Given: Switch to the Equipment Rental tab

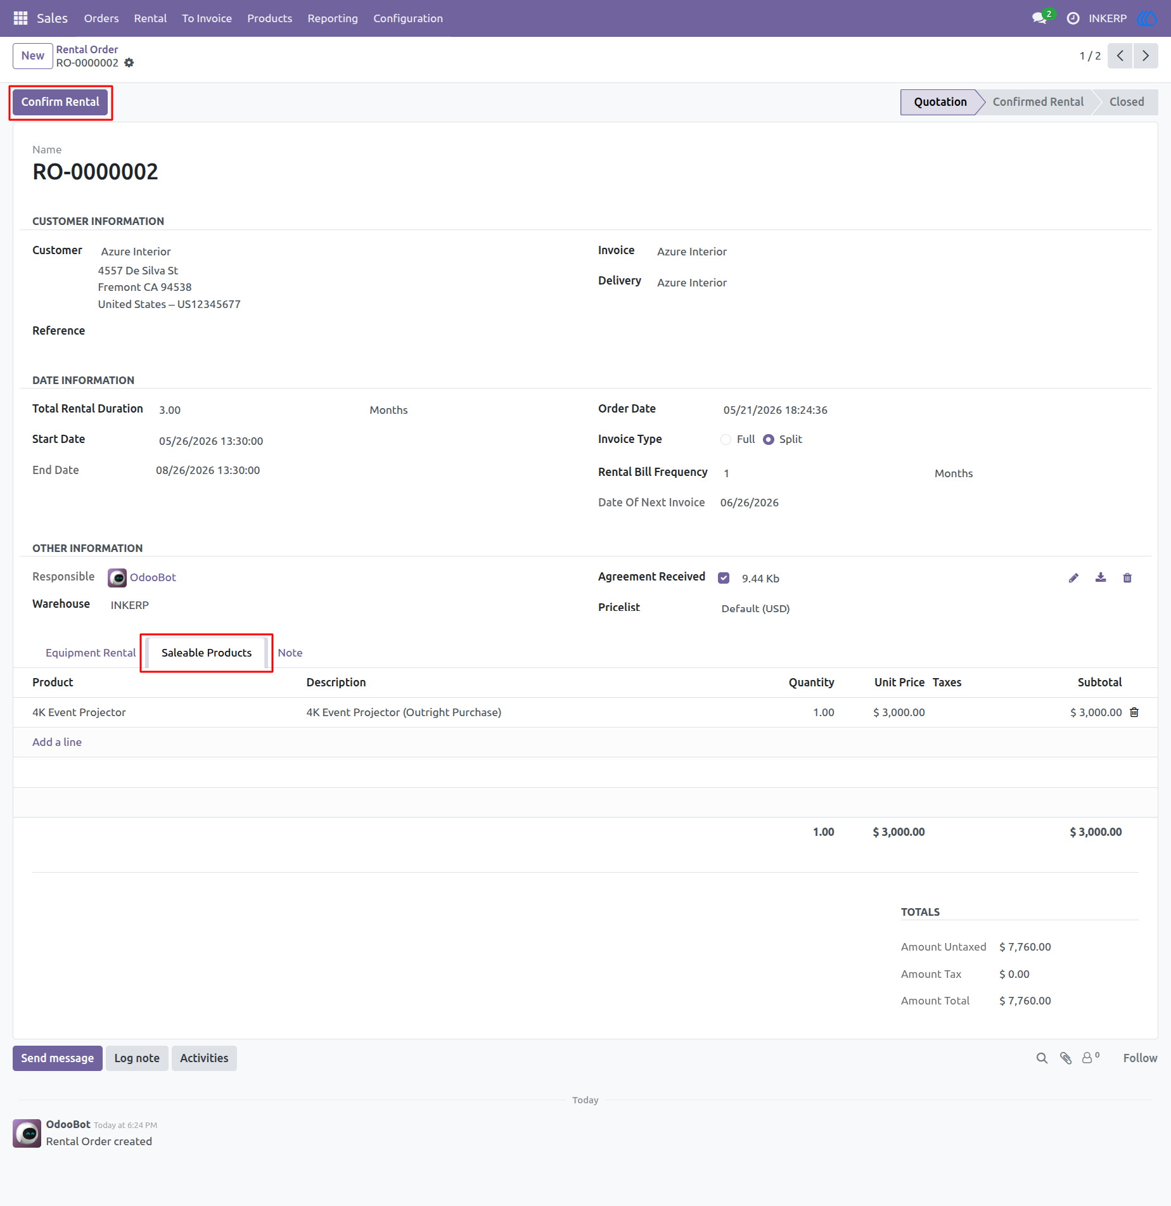Looking at the screenshot, I should pyautogui.click(x=91, y=653).
